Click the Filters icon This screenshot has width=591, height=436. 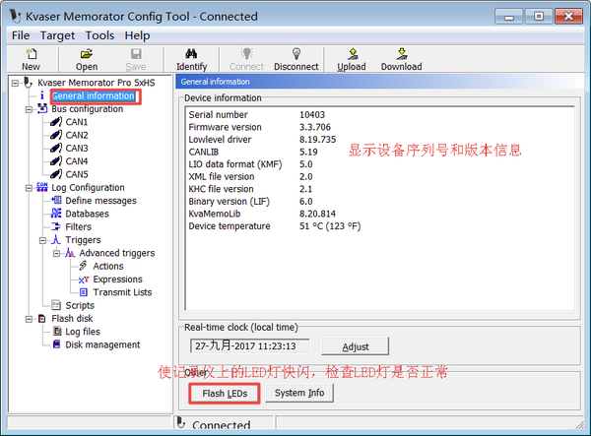point(56,226)
